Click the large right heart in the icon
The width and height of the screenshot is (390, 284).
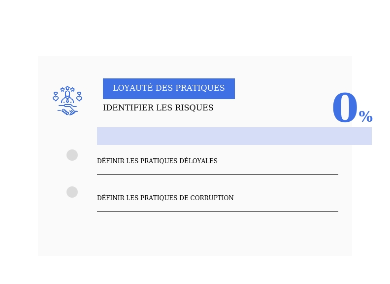tap(79, 99)
